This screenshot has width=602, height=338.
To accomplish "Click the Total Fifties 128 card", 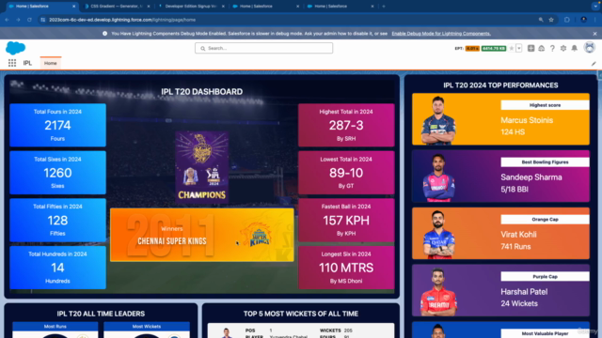I will point(57,220).
